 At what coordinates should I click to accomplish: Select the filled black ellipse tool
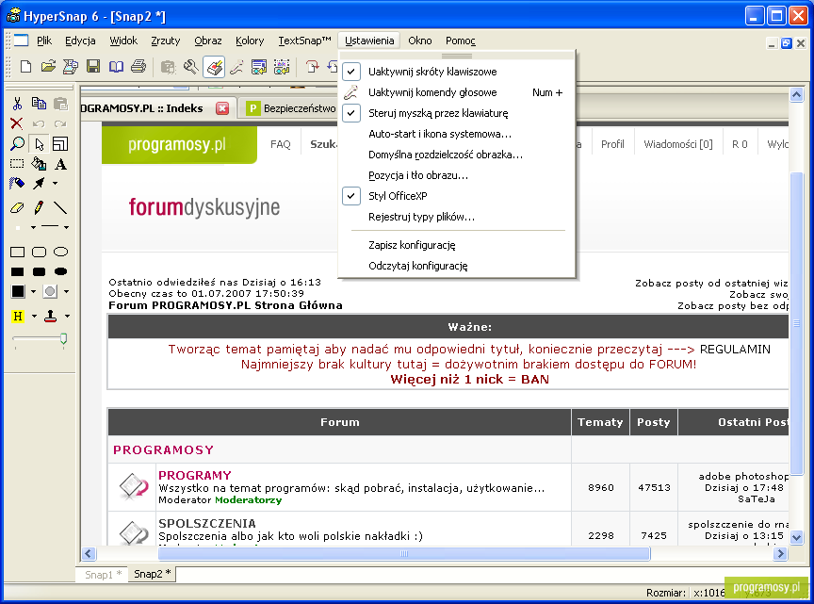[60, 271]
